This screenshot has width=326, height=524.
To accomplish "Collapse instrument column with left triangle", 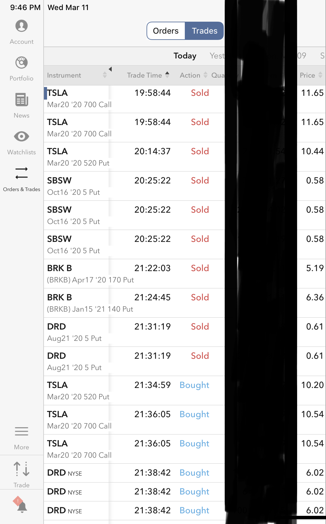I will pyautogui.click(x=110, y=69).
